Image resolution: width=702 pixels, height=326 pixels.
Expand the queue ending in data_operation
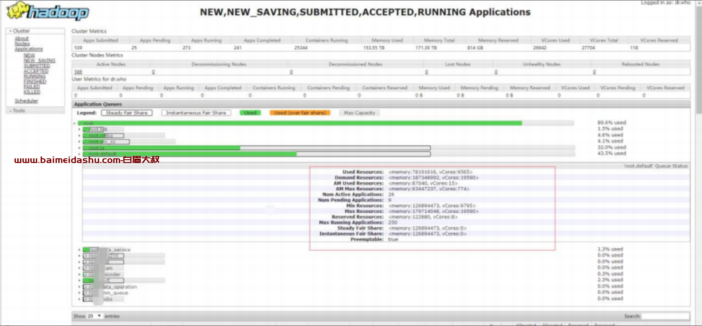point(110,287)
